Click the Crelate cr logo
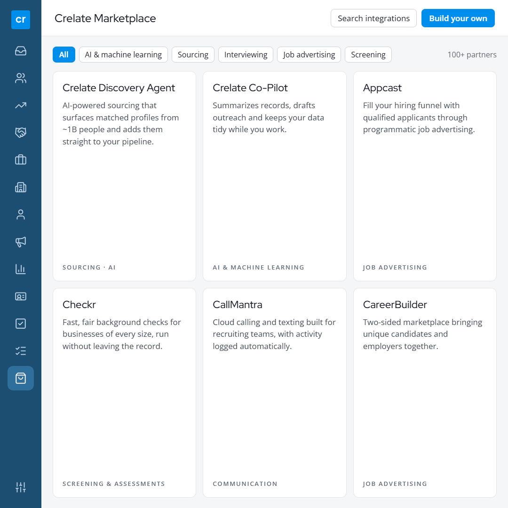508x508 pixels. coord(20,19)
